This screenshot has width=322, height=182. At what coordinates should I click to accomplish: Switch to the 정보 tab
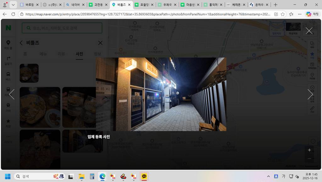coord(97,54)
